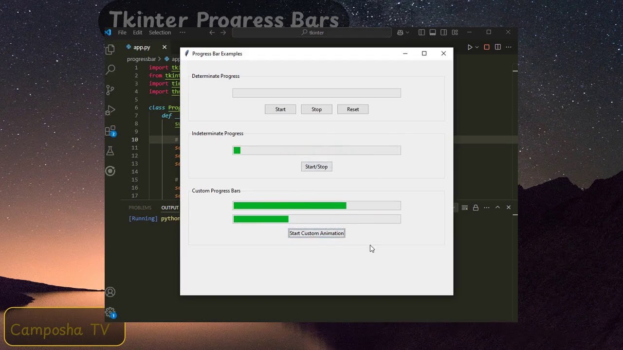This screenshot has height=350, width=623.
Task: Click the Reset button in Determinate Progress
Action: coord(353,109)
